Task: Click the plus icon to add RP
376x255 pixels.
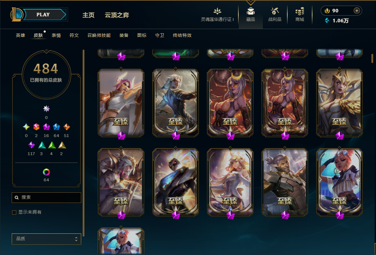Action: point(356,11)
